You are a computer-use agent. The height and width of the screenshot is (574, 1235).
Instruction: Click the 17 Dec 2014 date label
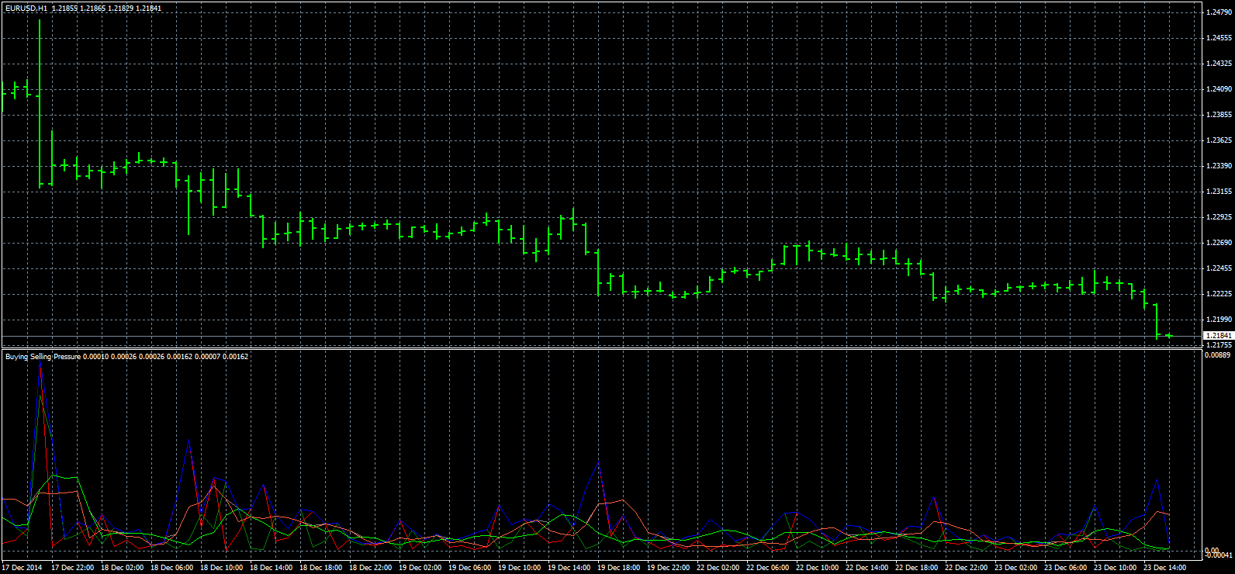coord(22,568)
